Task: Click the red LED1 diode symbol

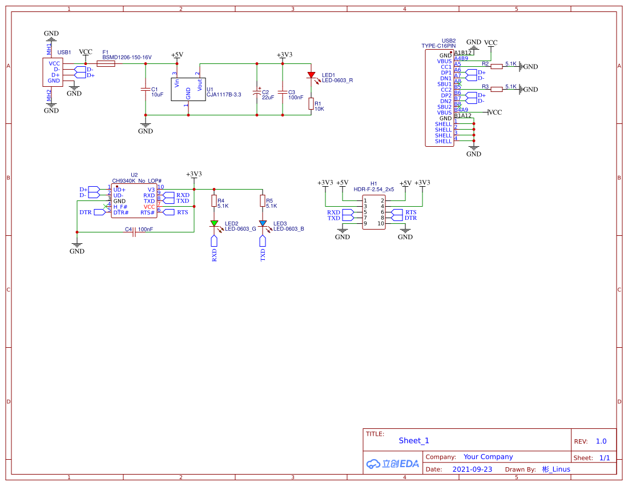Action: tap(311, 75)
